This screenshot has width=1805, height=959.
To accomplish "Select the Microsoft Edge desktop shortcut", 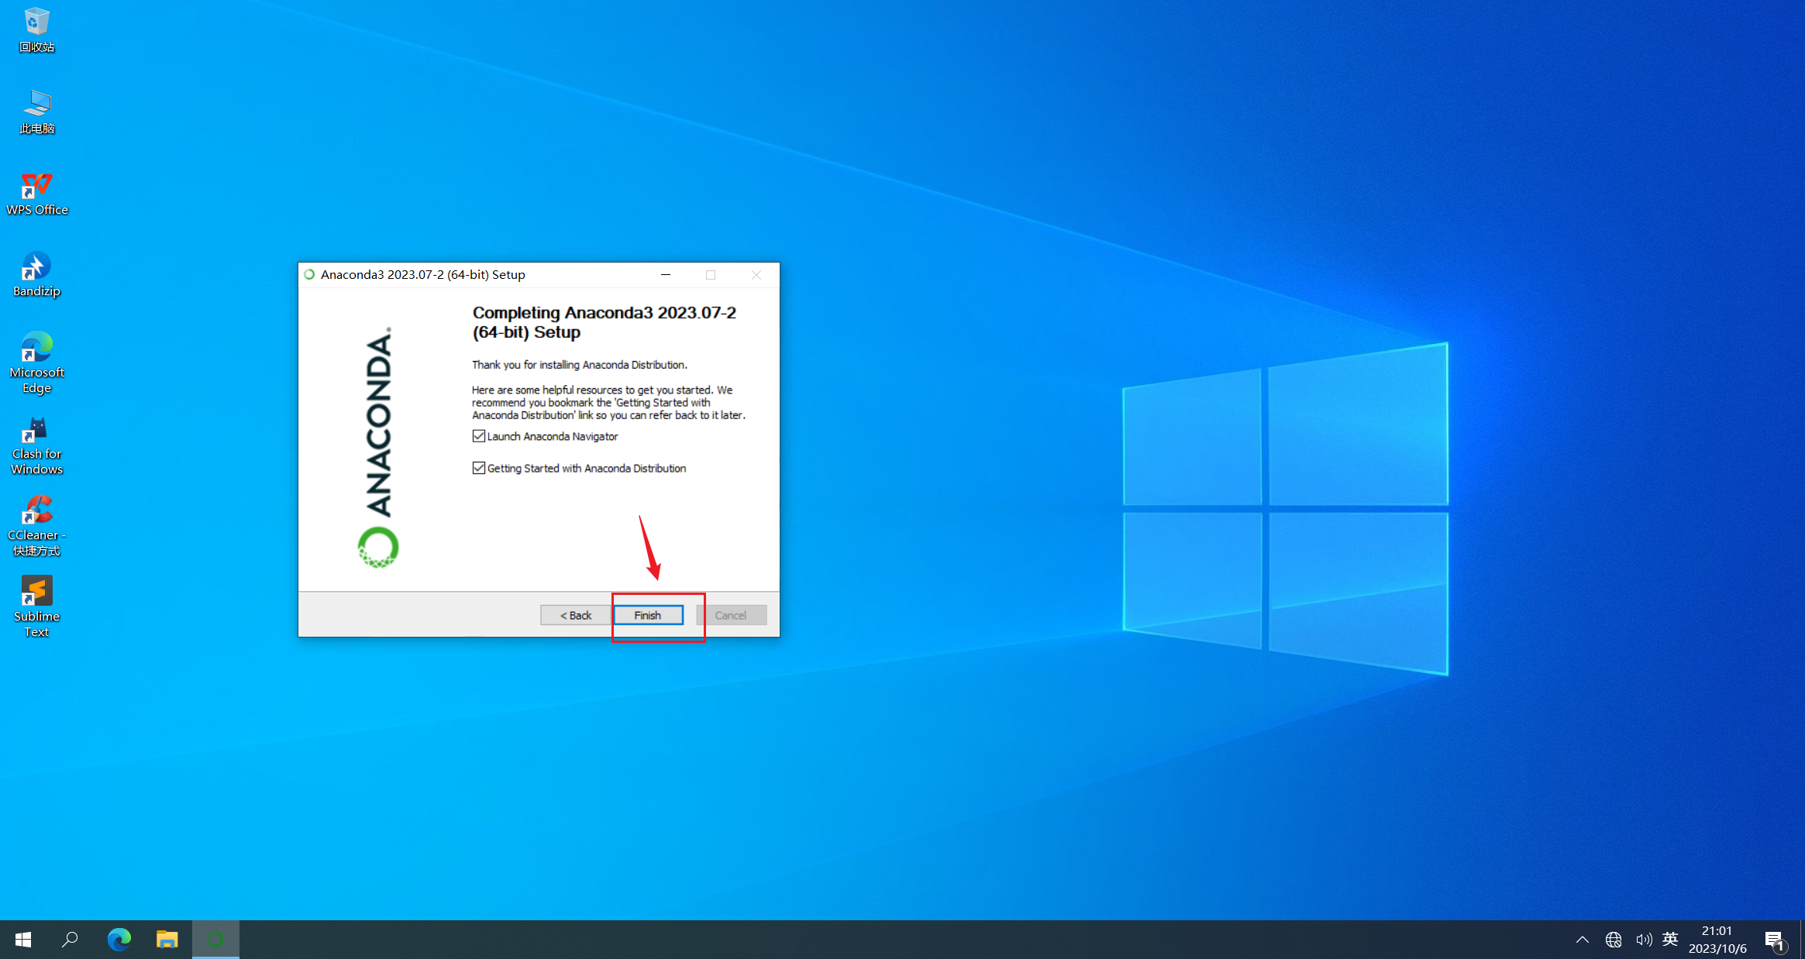I will tap(36, 362).
